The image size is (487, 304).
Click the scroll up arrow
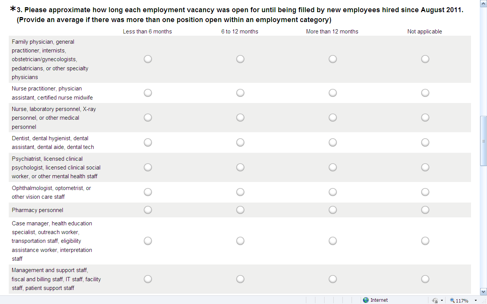[x=484, y=3]
